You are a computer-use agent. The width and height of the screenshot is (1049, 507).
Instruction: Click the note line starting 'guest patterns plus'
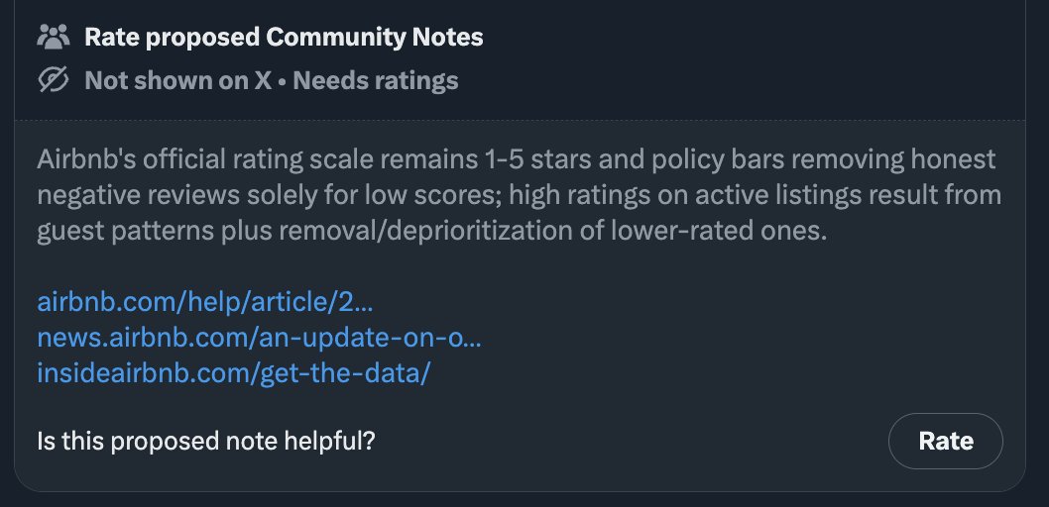[432, 231]
